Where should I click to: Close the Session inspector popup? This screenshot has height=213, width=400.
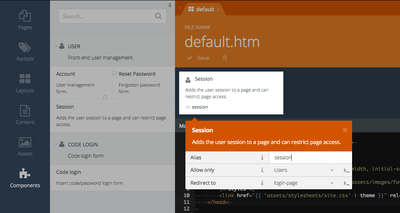tap(345, 130)
